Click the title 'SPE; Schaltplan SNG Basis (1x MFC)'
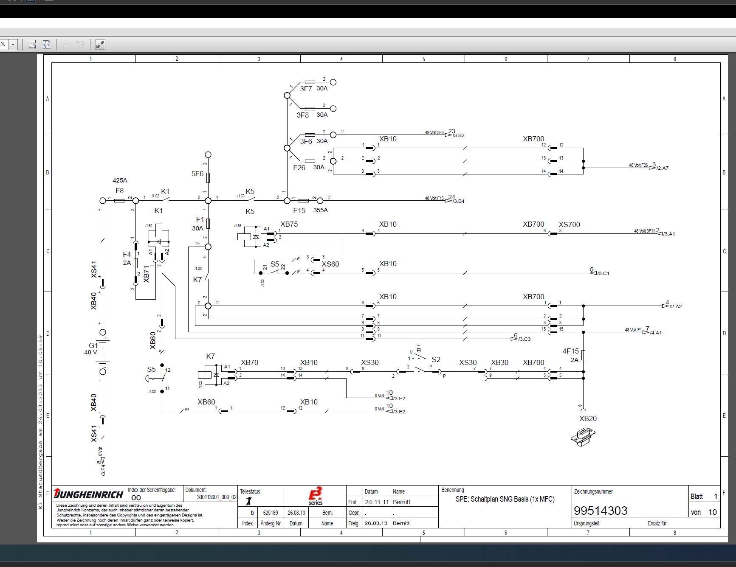Image resolution: width=736 pixels, height=567 pixels. [x=505, y=499]
